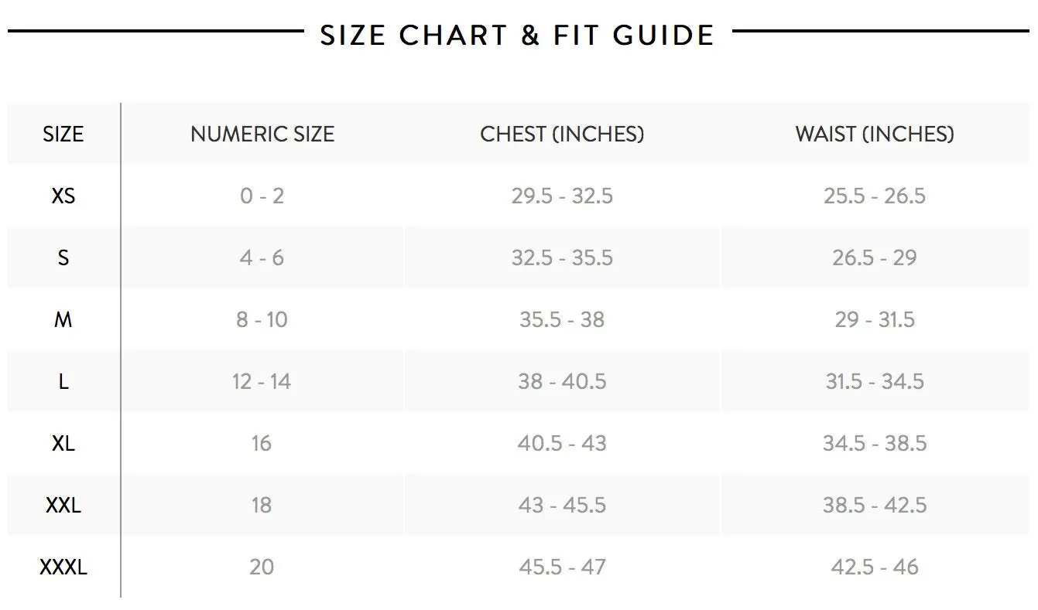Viewport: 1038px width, 610px height.
Task: Click waist value 42.5 - 46
Action: click(875, 567)
